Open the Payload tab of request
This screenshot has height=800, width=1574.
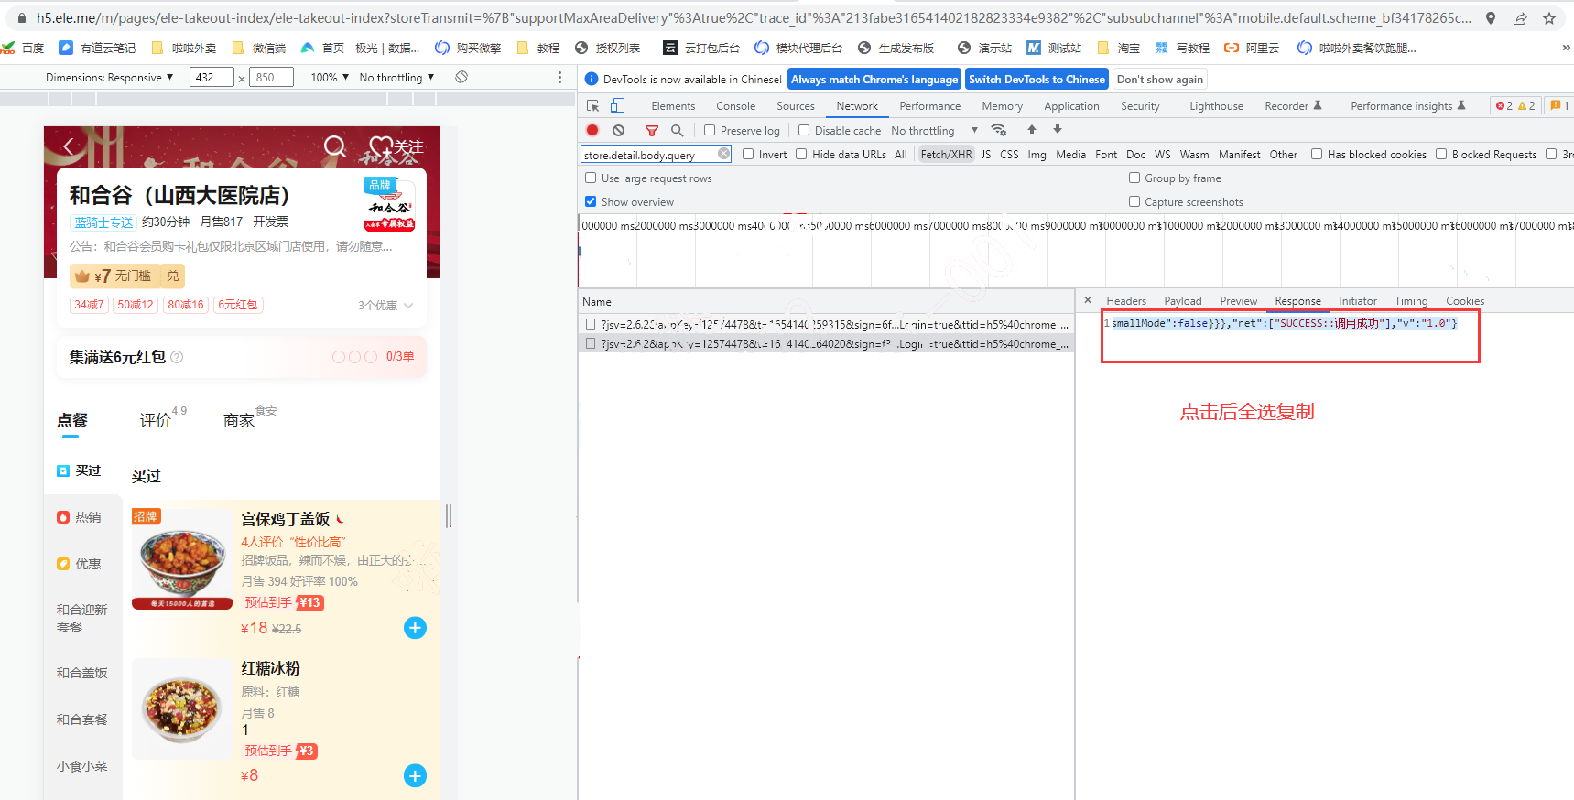click(1182, 300)
